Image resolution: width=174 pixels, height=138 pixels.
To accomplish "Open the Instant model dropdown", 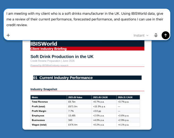I will [x=141, y=35].
